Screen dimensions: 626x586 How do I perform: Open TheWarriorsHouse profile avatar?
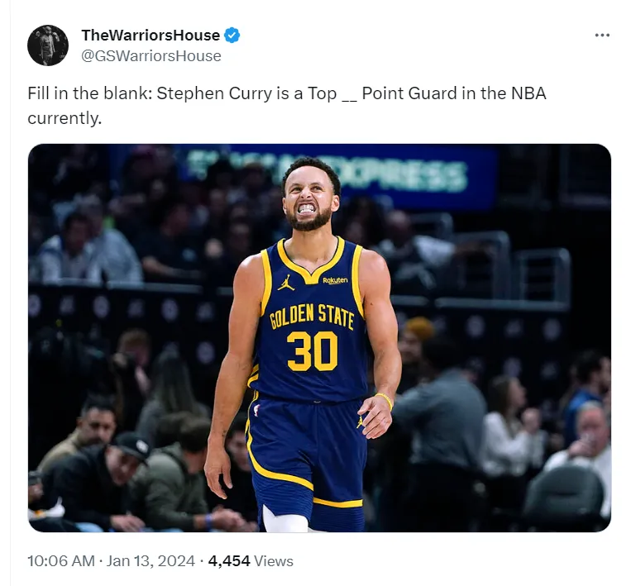pyautogui.click(x=48, y=45)
